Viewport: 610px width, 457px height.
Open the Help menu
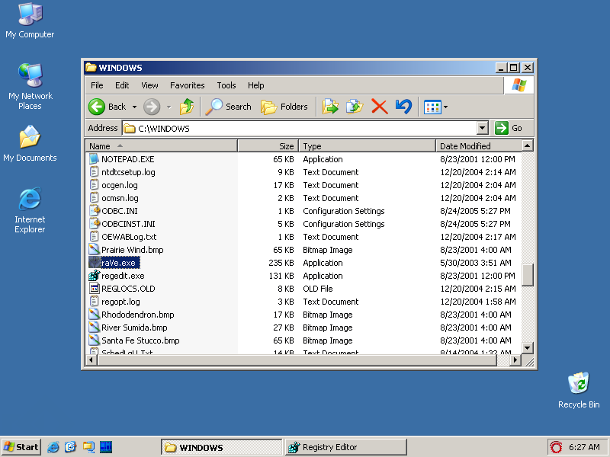point(256,85)
